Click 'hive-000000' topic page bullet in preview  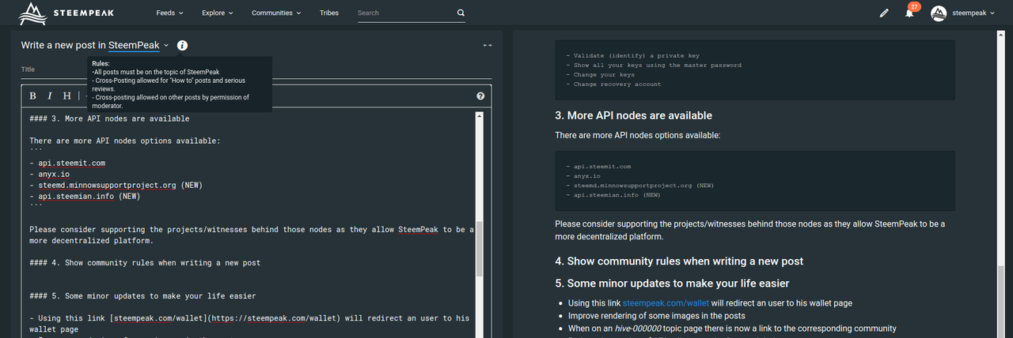click(732, 329)
